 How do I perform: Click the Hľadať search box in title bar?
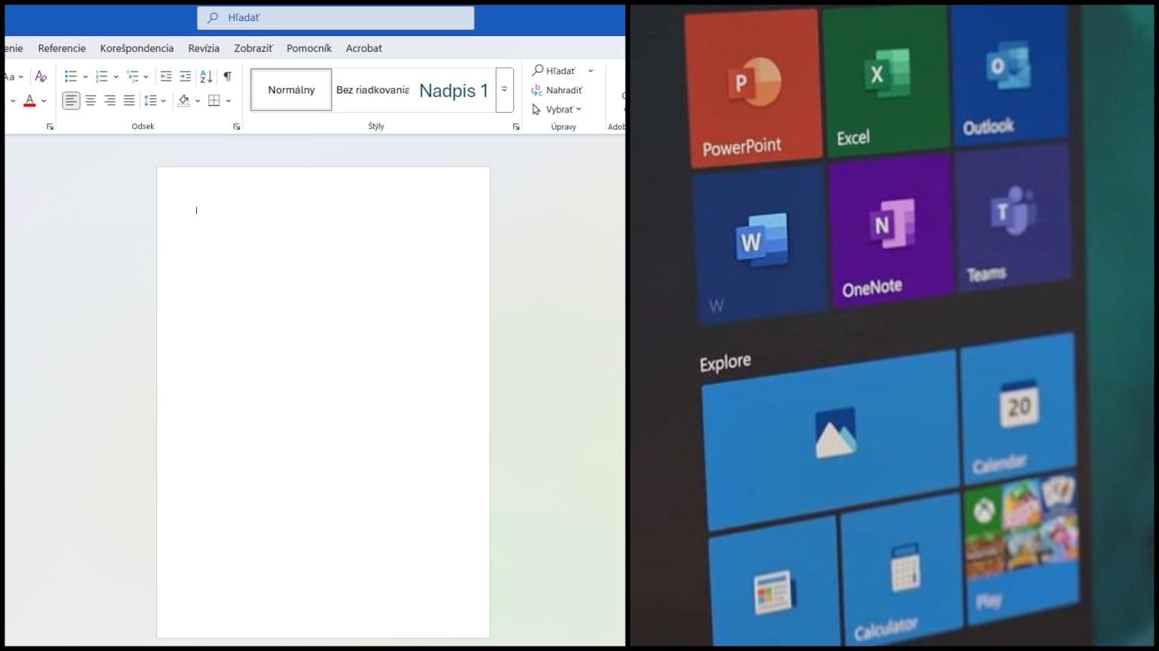tap(336, 17)
